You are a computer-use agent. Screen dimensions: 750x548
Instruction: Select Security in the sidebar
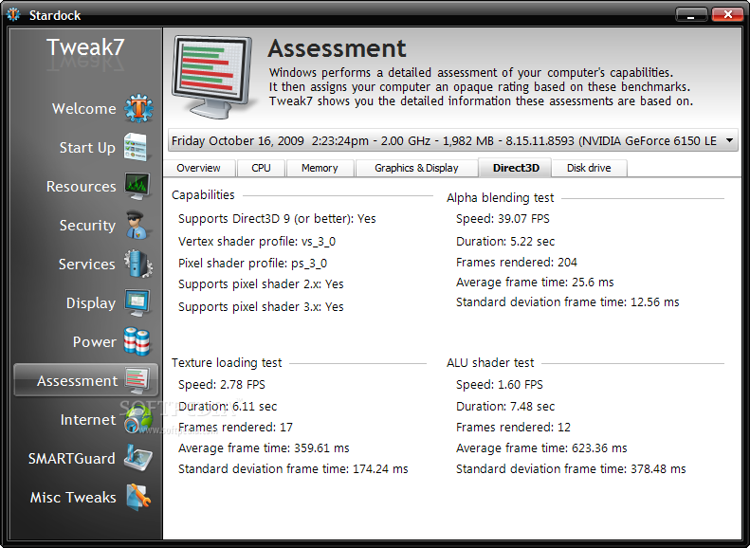[87, 226]
